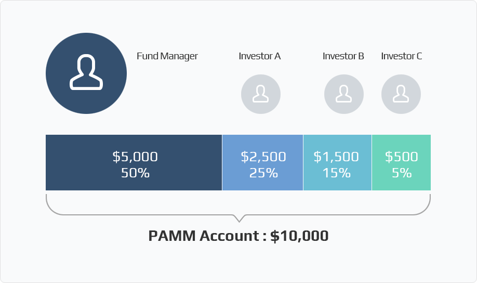Click the $10,000 total amount
Image resolution: width=477 pixels, height=283 pixels.
299,236
